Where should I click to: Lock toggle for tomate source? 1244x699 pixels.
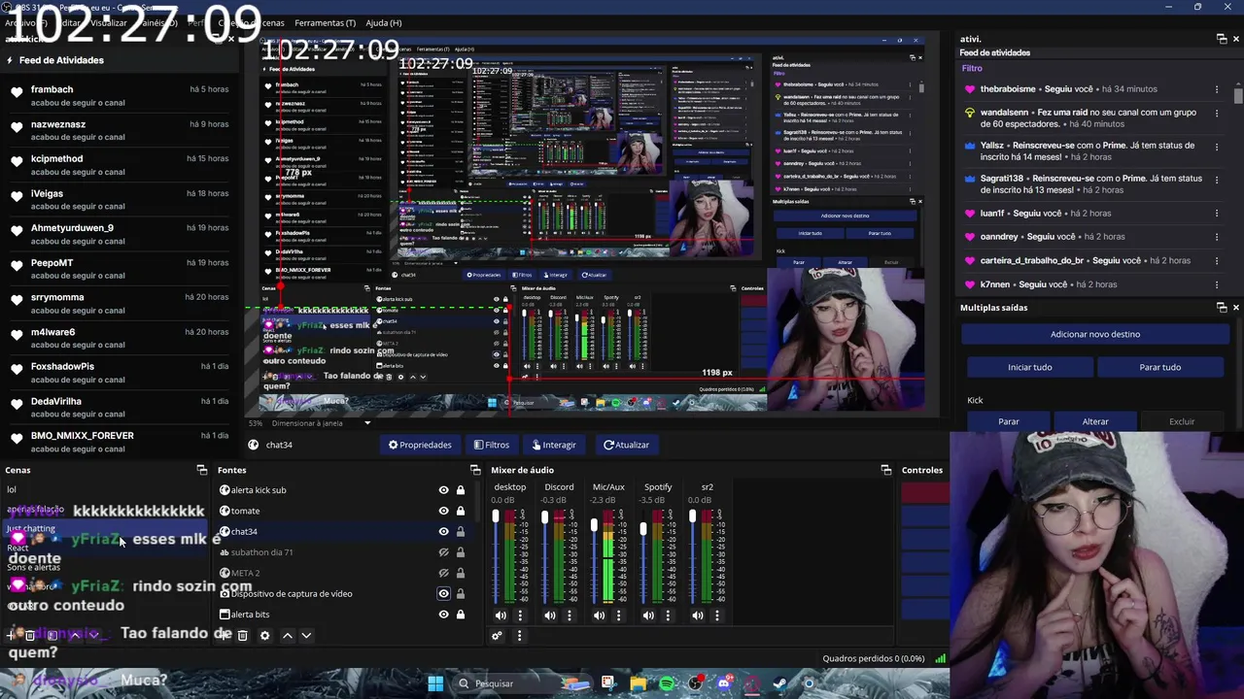click(461, 511)
